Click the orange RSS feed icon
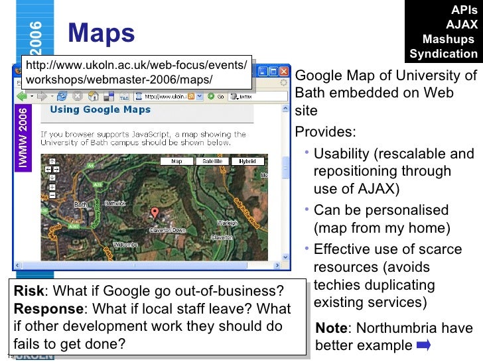This screenshot has height=362, width=483. pyautogui.click(x=191, y=96)
